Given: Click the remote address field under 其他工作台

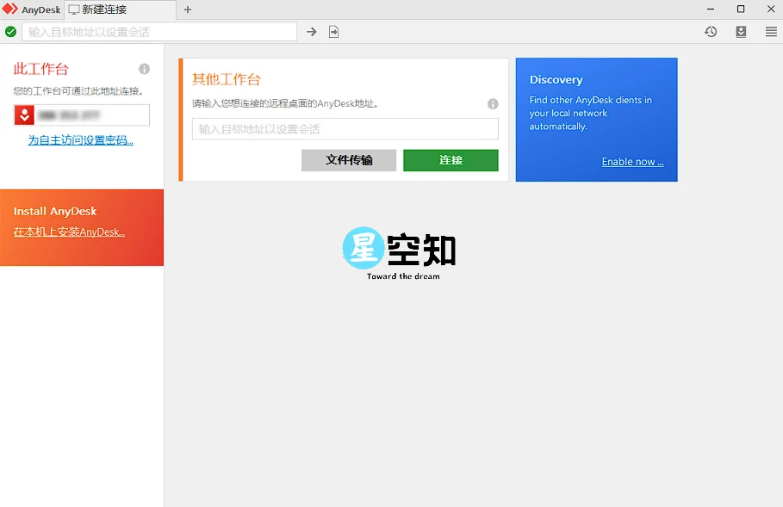Looking at the screenshot, I should pyautogui.click(x=344, y=128).
